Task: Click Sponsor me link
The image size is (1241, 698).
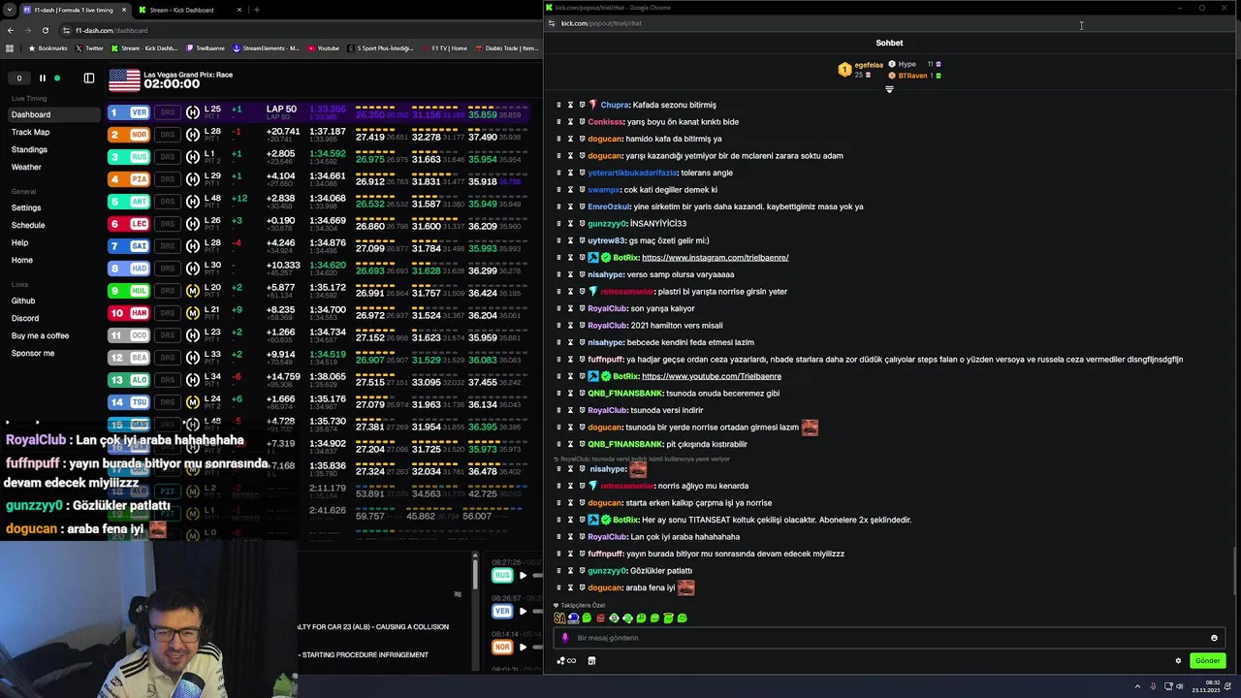Action: point(33,353)
